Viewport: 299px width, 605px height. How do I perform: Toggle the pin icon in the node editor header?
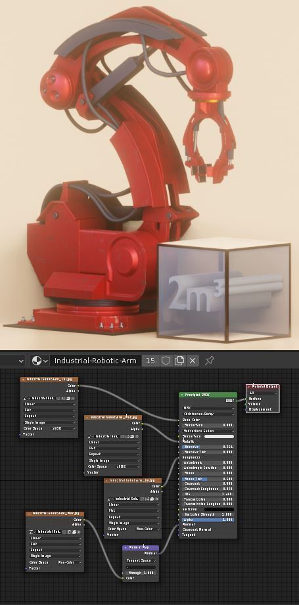click(x=209, y=361)
